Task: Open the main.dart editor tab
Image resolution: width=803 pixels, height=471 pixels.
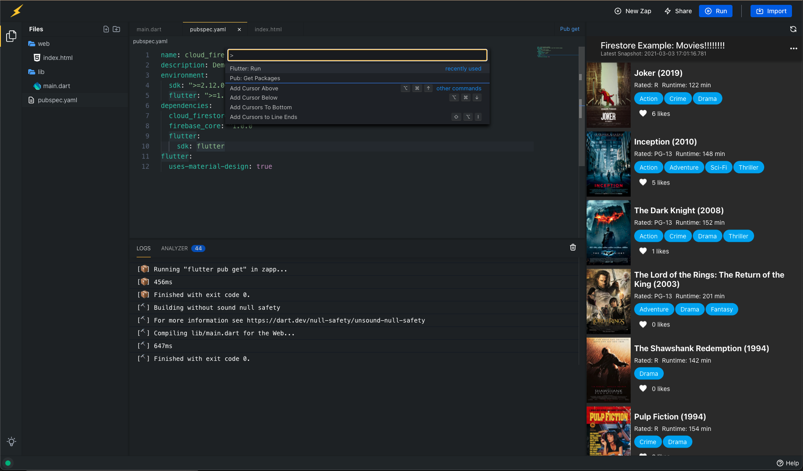Action: click(x=149, y=30)
